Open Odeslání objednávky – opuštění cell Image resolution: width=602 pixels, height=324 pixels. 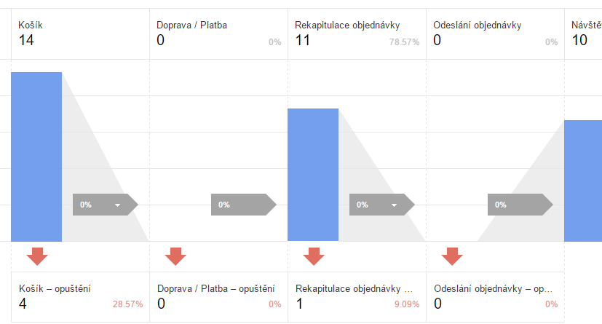click(495, 297)
